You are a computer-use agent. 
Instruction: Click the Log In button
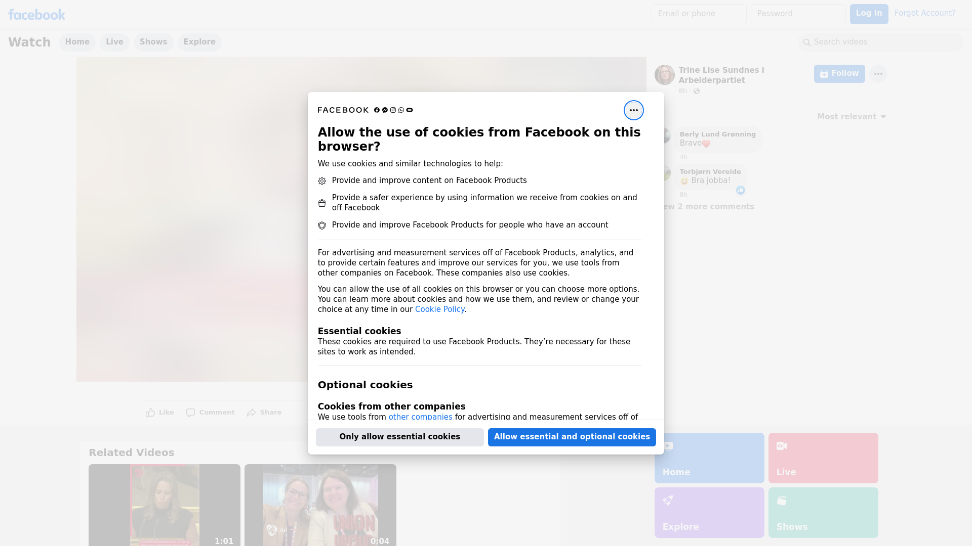[x=869, y=14]
